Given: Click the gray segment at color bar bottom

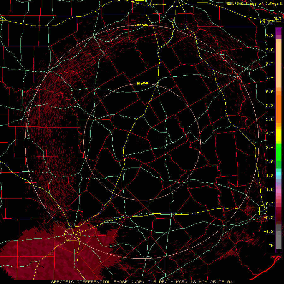Looking at the screenshot, I should [x=279, y=240].
